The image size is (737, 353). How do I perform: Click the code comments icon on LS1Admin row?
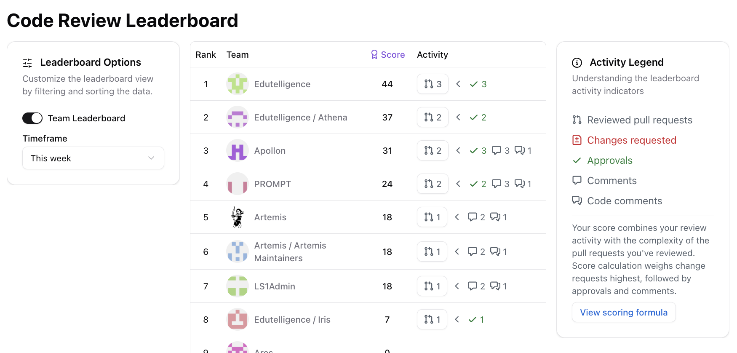pos(495,286)
